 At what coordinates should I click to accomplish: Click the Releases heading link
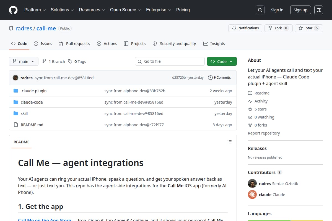tap(257, 148)
